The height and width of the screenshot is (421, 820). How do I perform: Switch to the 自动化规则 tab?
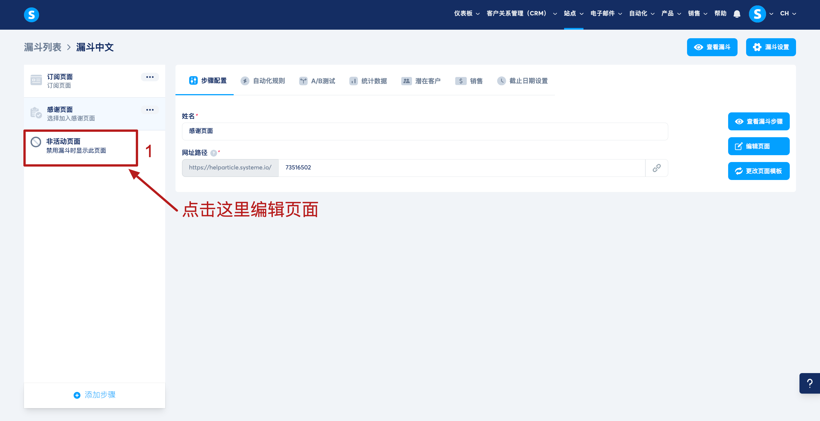click(263, 81)
